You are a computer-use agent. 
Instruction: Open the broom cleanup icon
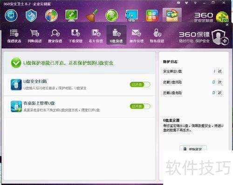(x=92, y=15)
